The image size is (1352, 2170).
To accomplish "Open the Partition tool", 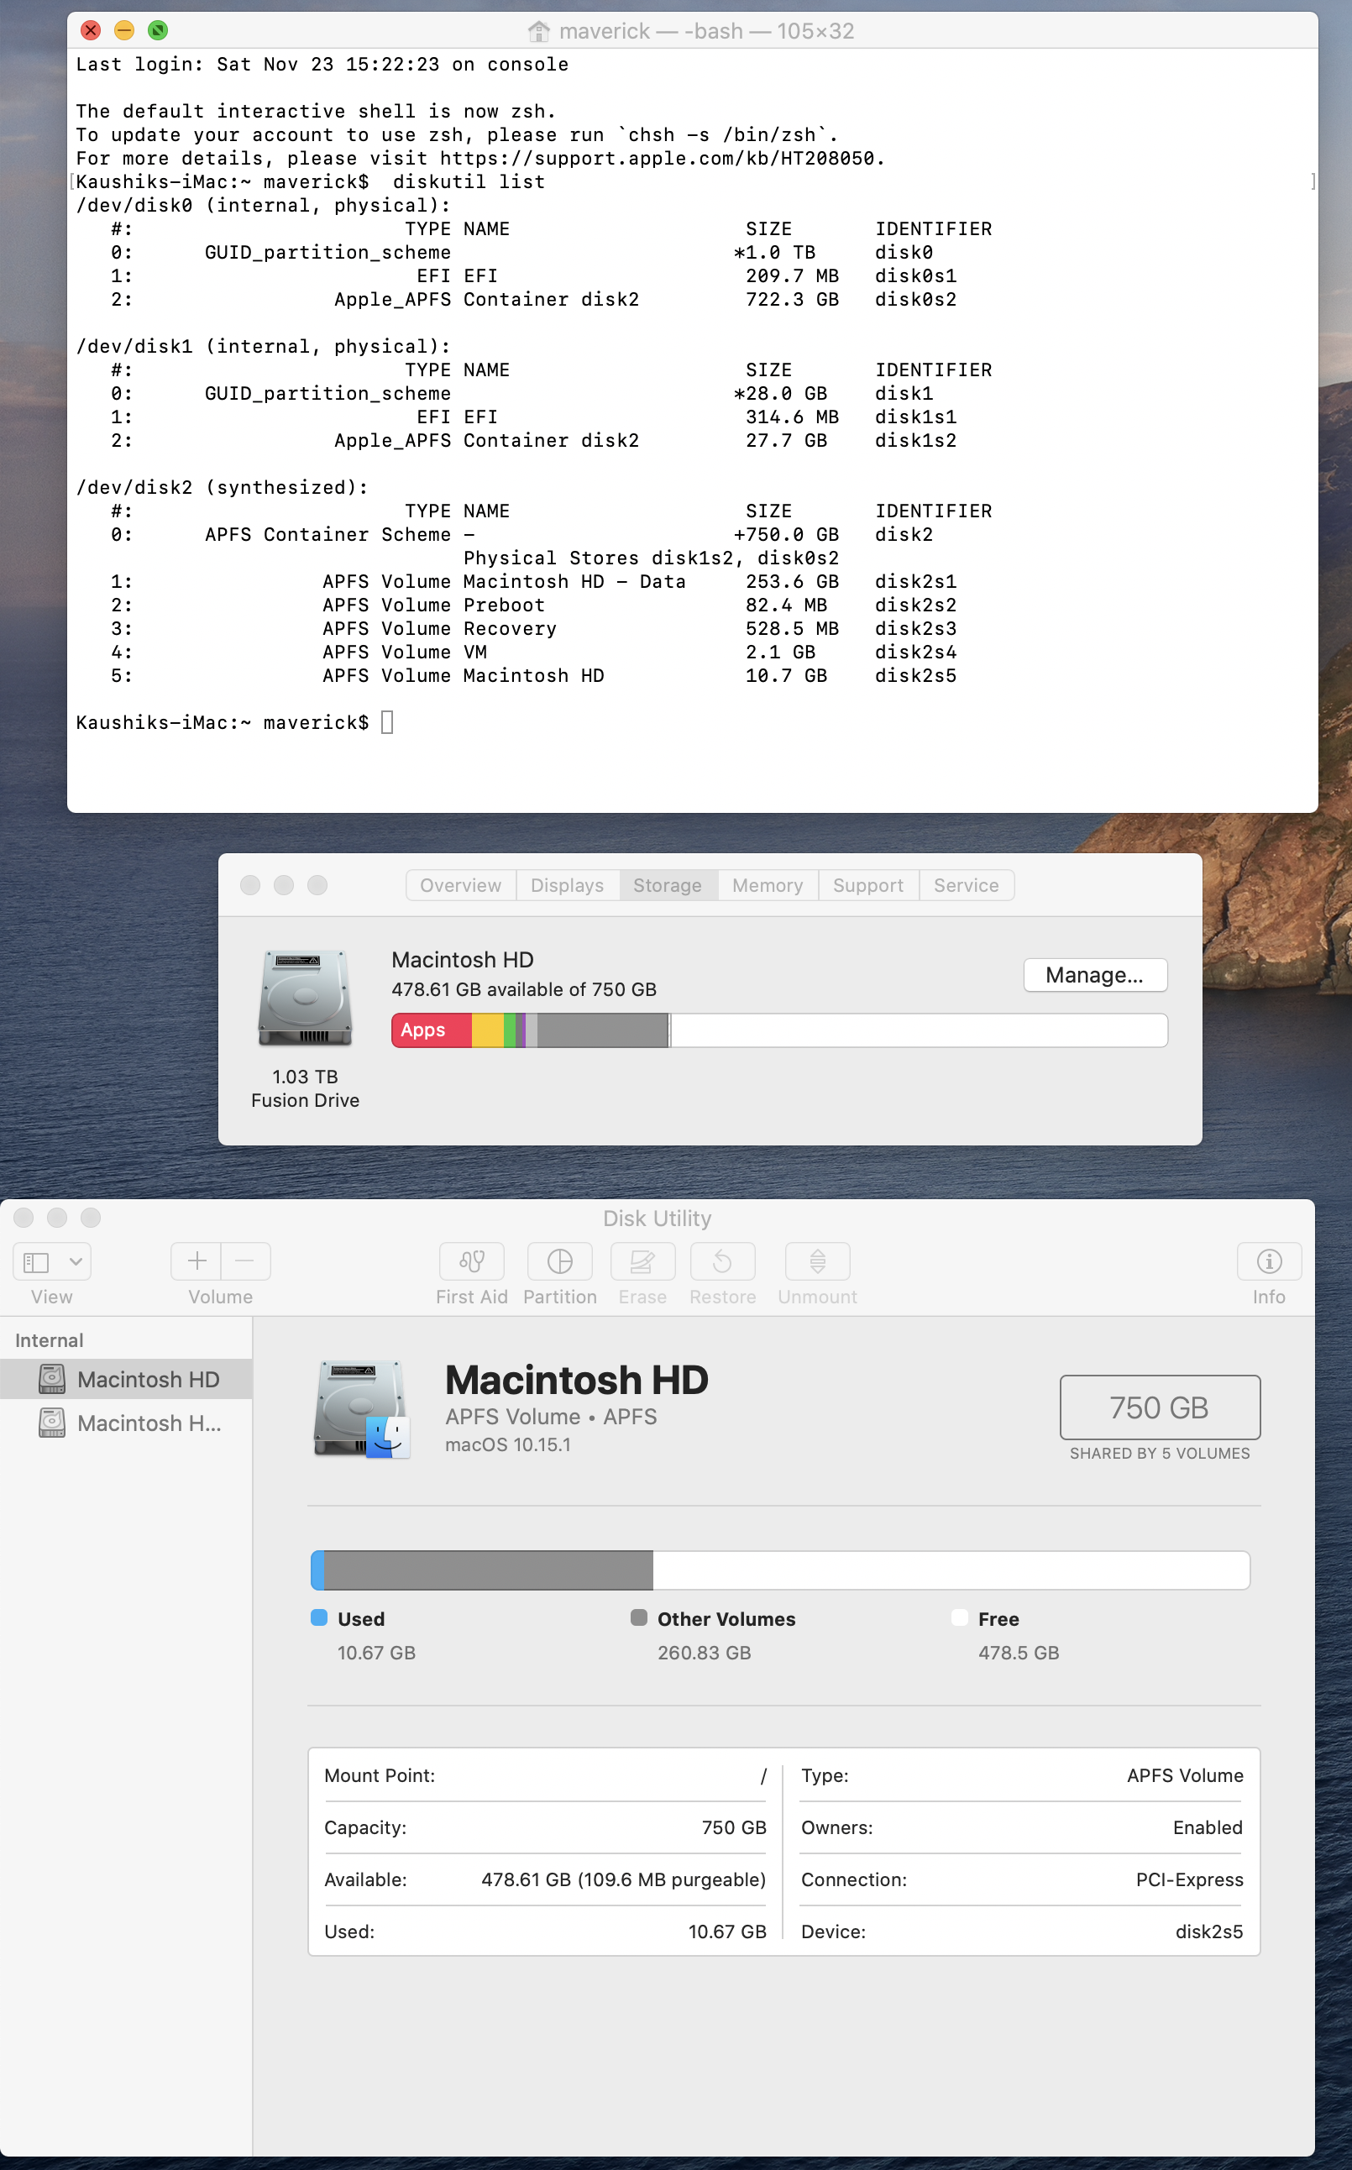I will click(x=560, y=1261).
